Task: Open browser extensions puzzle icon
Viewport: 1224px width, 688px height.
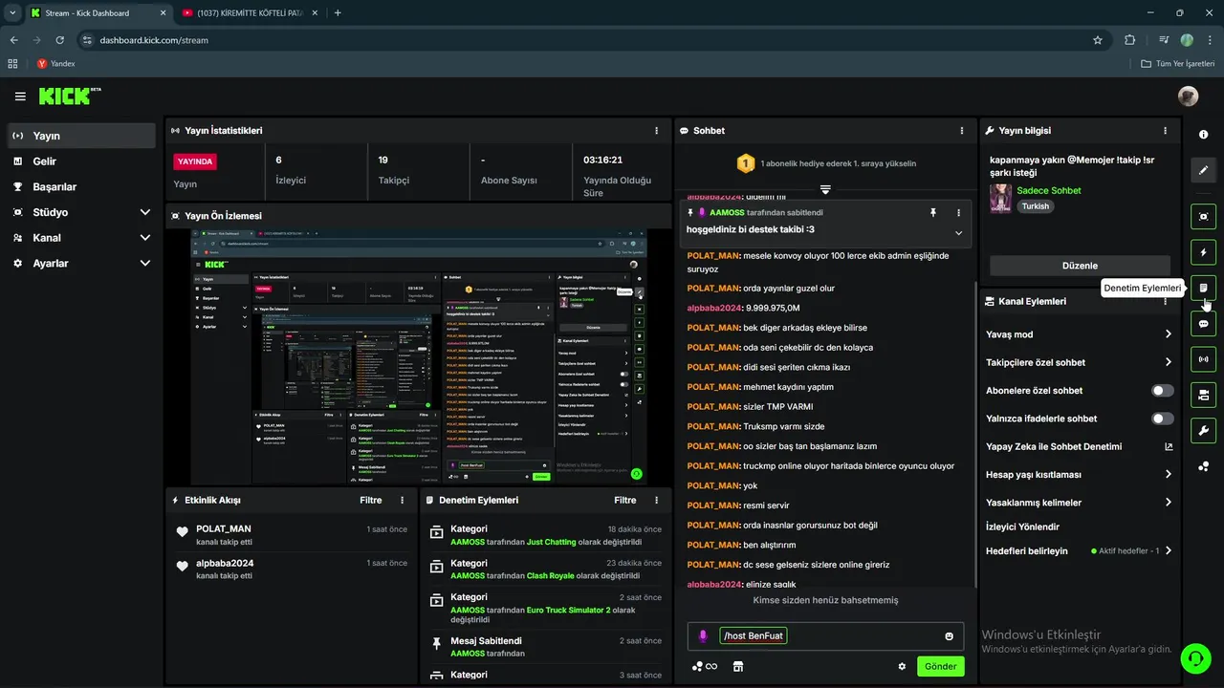Action: [1130, 40]
